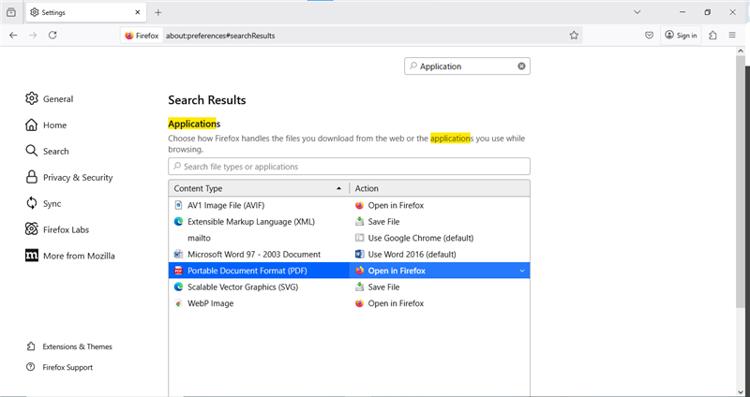Click the page scrollbar down arrow
750x397 pixels.
[741, 392]
